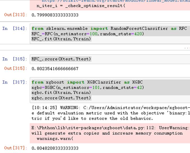Open the scikit-learn.org link in the warning
This screenshot has height=153, width=190.
pyautogui.click(x=116, y=1)
